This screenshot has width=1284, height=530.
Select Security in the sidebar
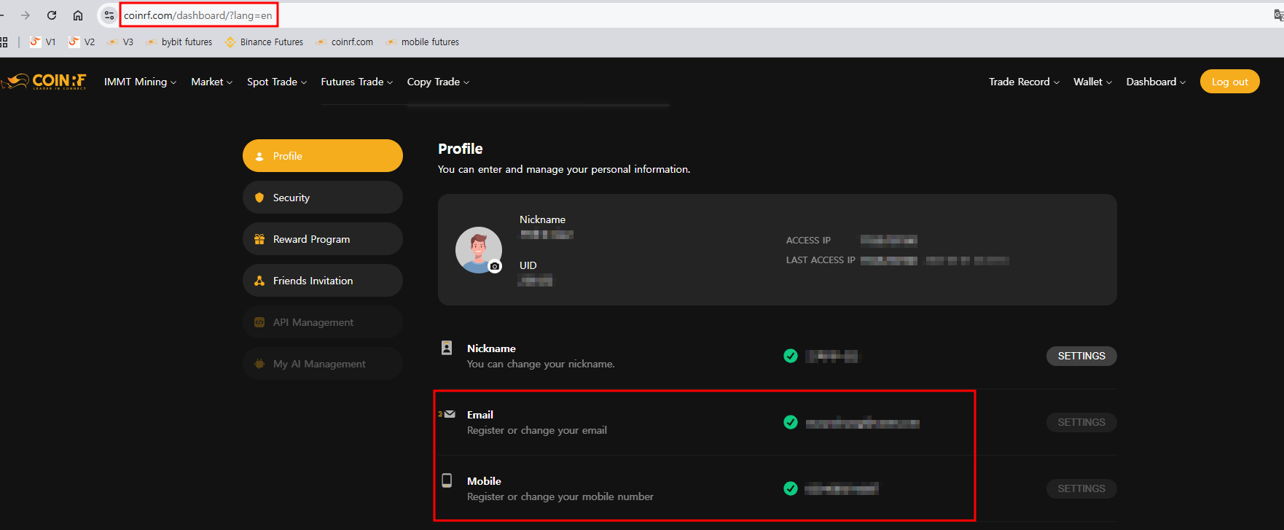coord(322,198)
